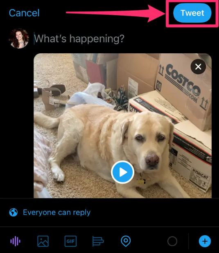Tap the H750ICAT box label in the preview

[200, 175]
